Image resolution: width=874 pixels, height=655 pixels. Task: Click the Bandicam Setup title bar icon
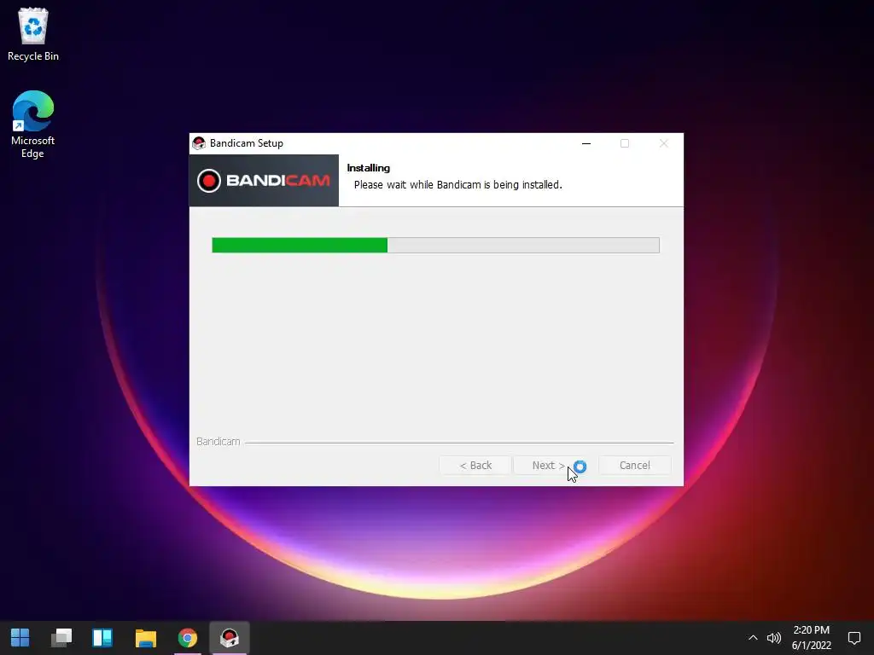coord(199,143)
